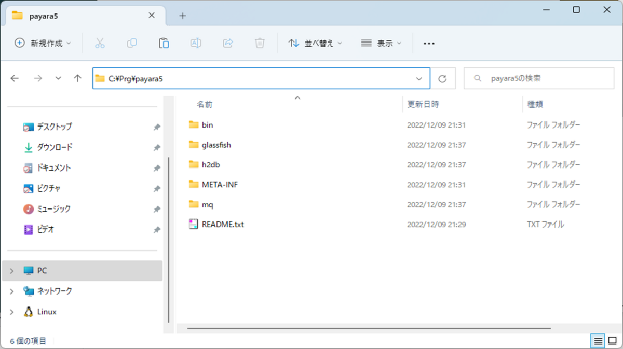Select the README.txt file name
Screen dimensions: 623x349
pos(223,225)
